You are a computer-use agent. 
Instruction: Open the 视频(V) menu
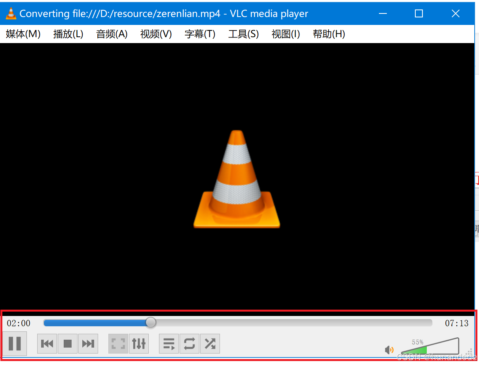[156, 34]
